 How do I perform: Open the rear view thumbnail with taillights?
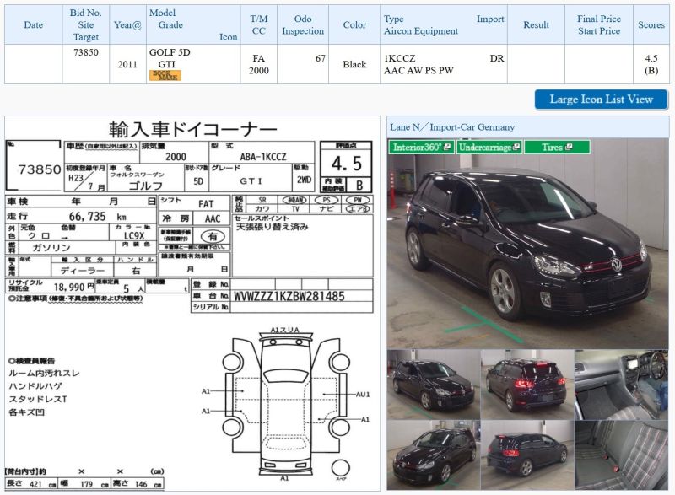(527, 384)
